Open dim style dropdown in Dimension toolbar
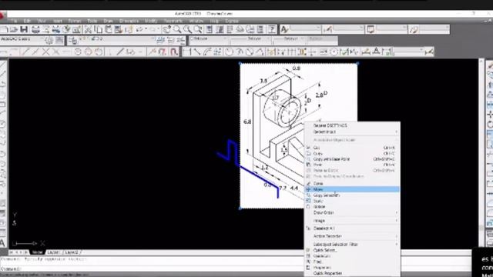Image resolution: width=493 pixels, height=277 pixels. tap(407, 51)
